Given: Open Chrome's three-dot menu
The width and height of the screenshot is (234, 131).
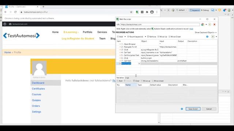Looking at the screenshot, I should point(157,12).
